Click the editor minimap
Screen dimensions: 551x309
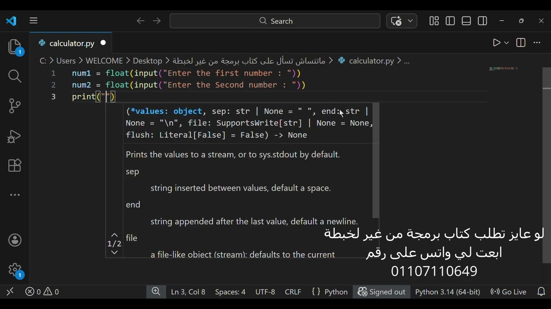(504, 68)
